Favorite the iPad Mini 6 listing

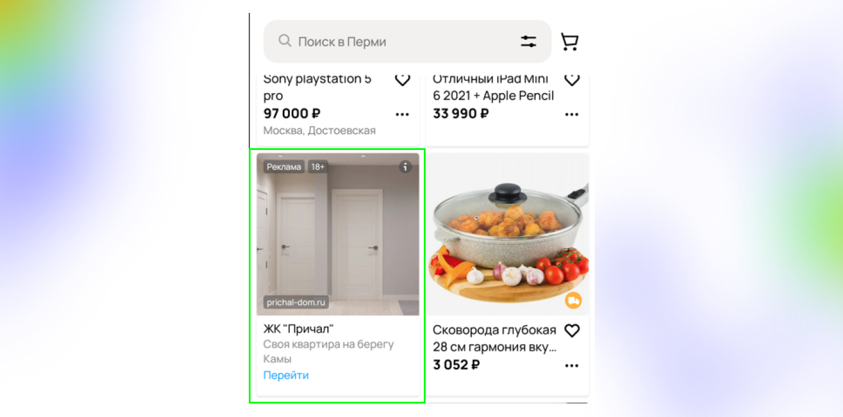coord(571,79)
